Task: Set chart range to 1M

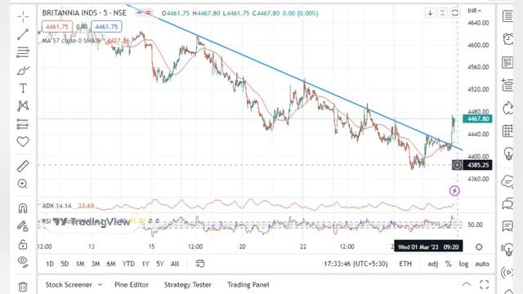Action: coord(80,264)
